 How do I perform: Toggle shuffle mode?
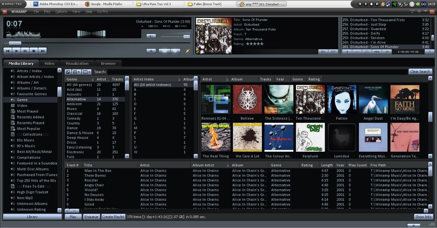(164, 51)
